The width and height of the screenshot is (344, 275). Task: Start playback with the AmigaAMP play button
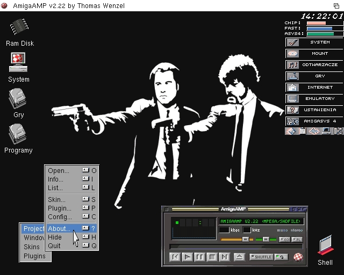tap(187, 257)
